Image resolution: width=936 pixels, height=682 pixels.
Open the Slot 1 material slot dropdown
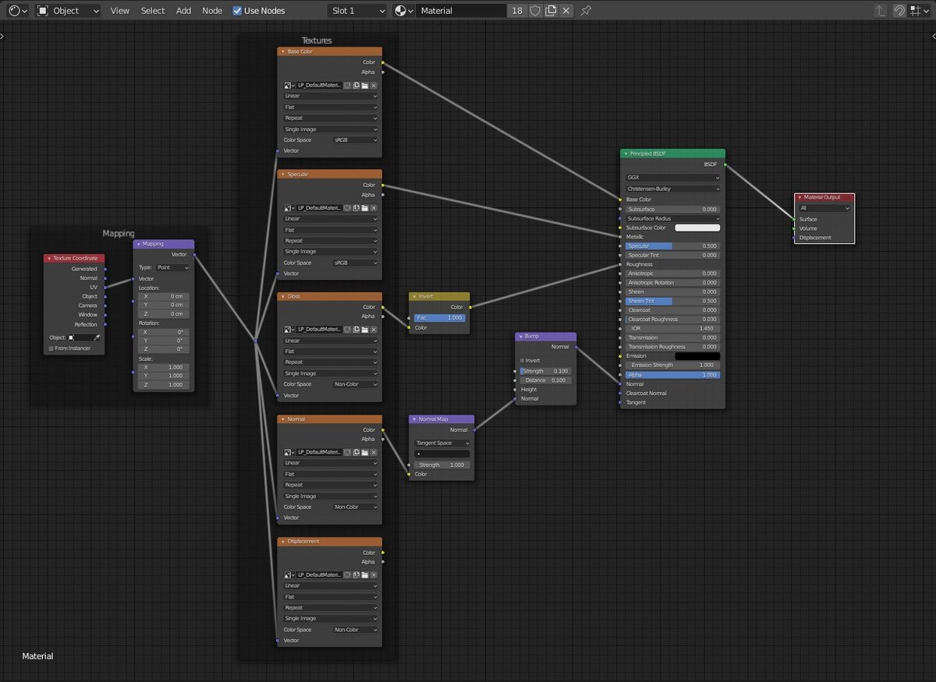(x=357, y=11)
